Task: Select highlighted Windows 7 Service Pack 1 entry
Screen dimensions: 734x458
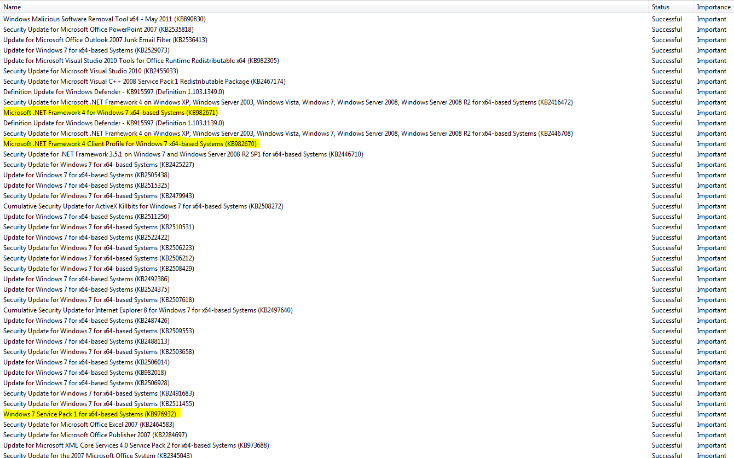Action: coord(90,414)
